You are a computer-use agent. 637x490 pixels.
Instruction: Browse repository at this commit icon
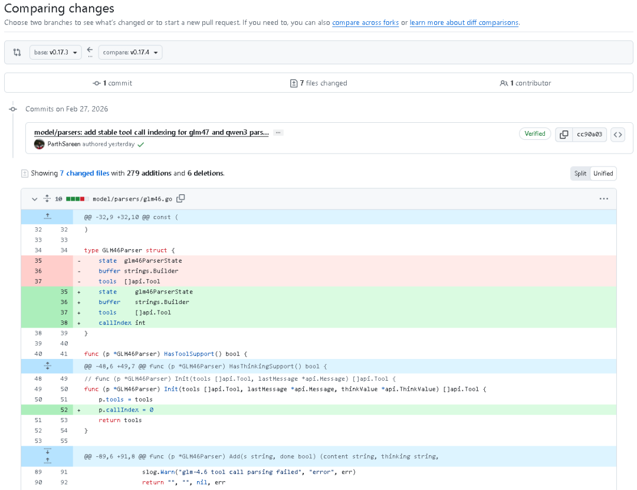(x=618, y=134)
